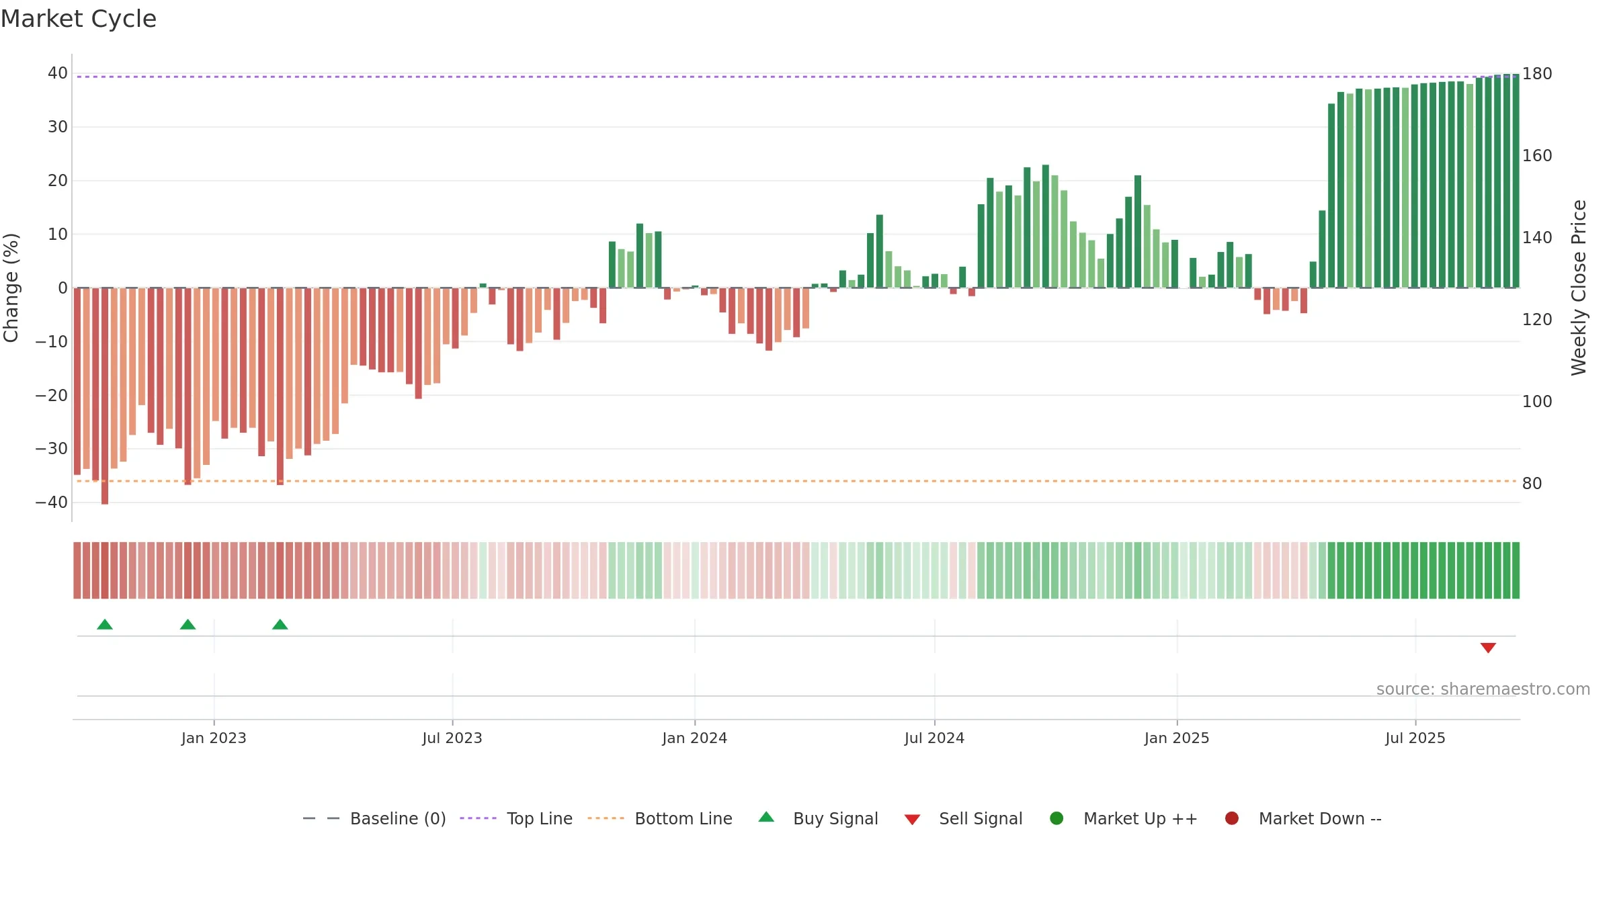Click the green Buy Signal triangle in legend

766,817
